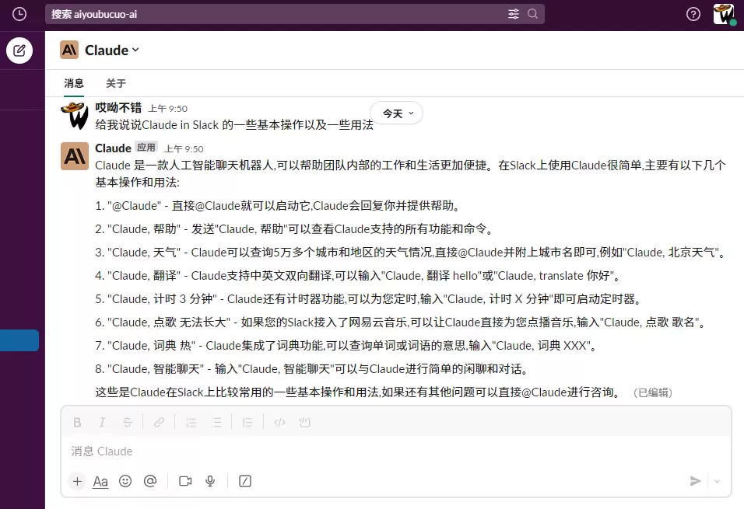744x509 pixels.
Task: Click the search filter sliders icon
Action: [514, 14]
